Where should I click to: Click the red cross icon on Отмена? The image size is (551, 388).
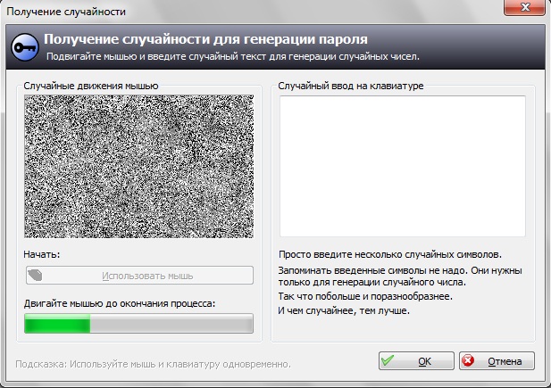tap(469, 361)
